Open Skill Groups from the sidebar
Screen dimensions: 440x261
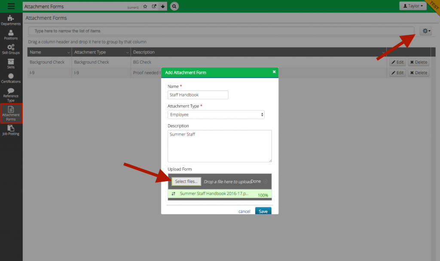click(x=11, y=49)
